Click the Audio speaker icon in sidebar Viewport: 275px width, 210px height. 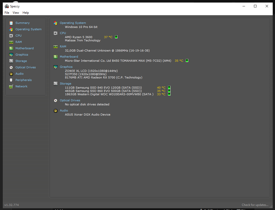click(11, 74)
